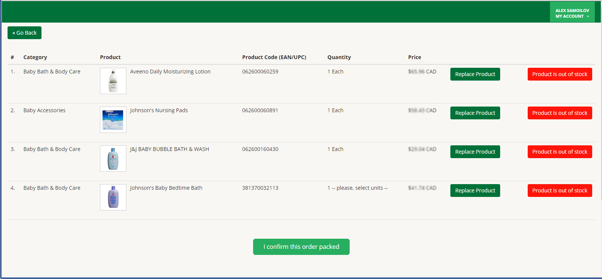The width and height of the screenshot is (602, 279).
Task: Select product code 062600060259
Action: point(260,72)
